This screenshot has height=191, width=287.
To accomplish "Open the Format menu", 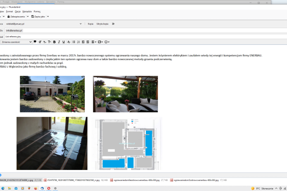I will pyautogui.click(x=10, y=11).
